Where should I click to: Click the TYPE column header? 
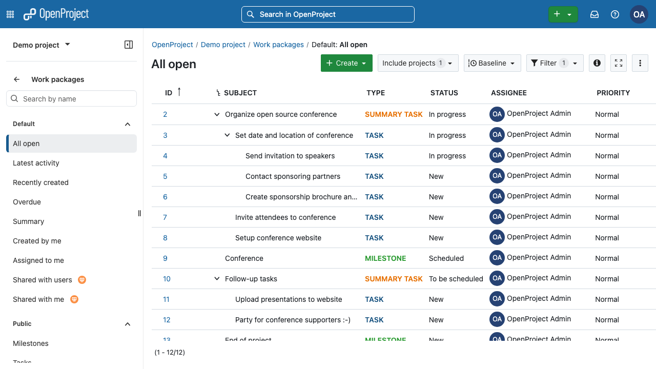point(376,93)
